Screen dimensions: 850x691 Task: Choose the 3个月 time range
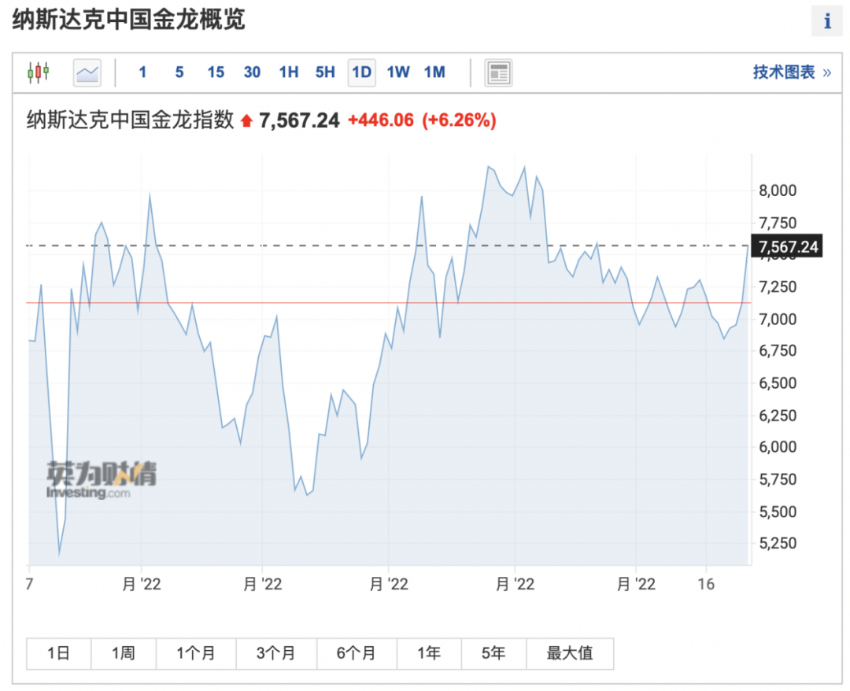pos(276,653)
